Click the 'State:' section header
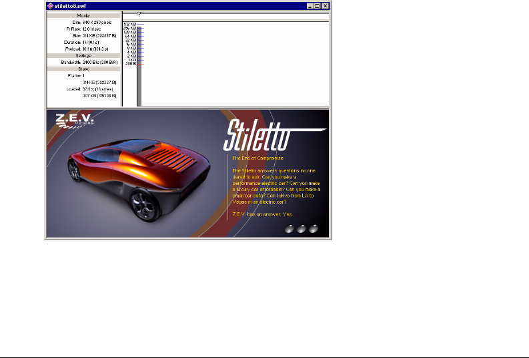529x358 pixels. [x=83, y=69]
